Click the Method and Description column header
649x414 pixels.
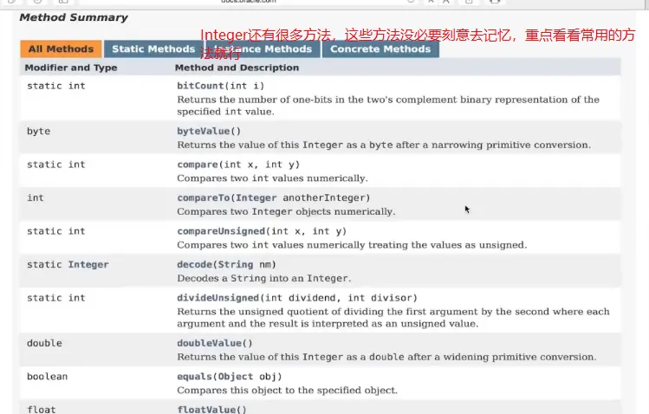click(x=237, y=68)
